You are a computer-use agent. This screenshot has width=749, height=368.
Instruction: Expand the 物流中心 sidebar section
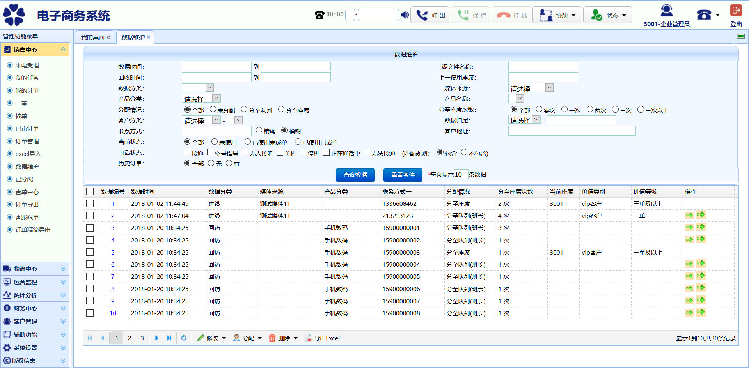coord(35,269)
